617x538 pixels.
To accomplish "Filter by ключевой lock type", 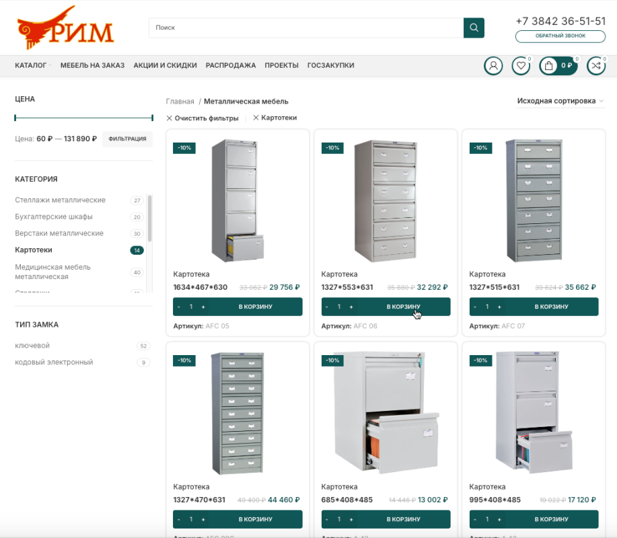I will point(32,346).
